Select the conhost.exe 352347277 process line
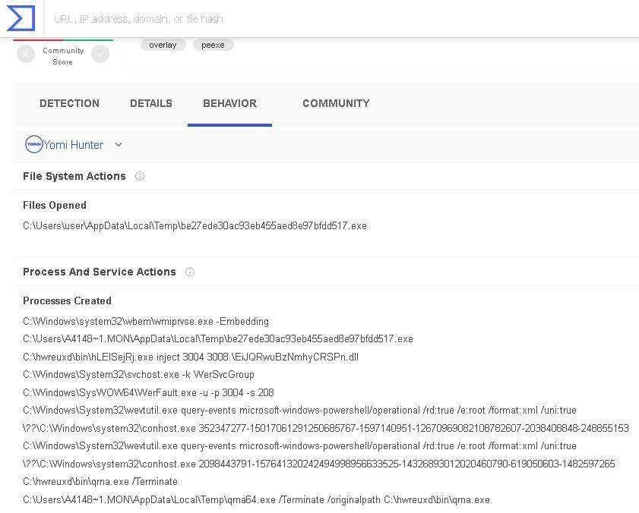639x513 pixels. coord(326,428)
